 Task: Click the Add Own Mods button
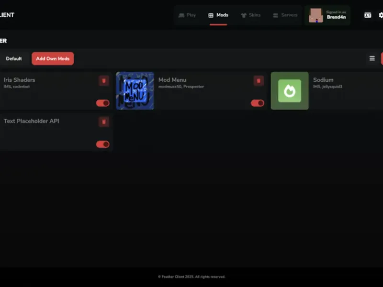pyautogui.click(x=53, y=58)
